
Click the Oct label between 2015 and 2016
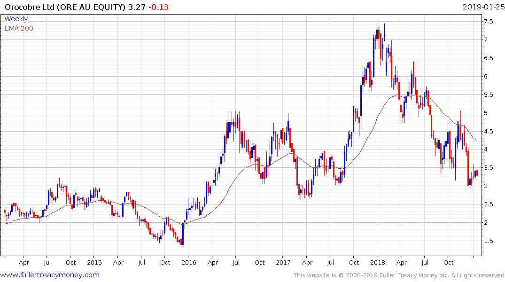pos(165,262)
